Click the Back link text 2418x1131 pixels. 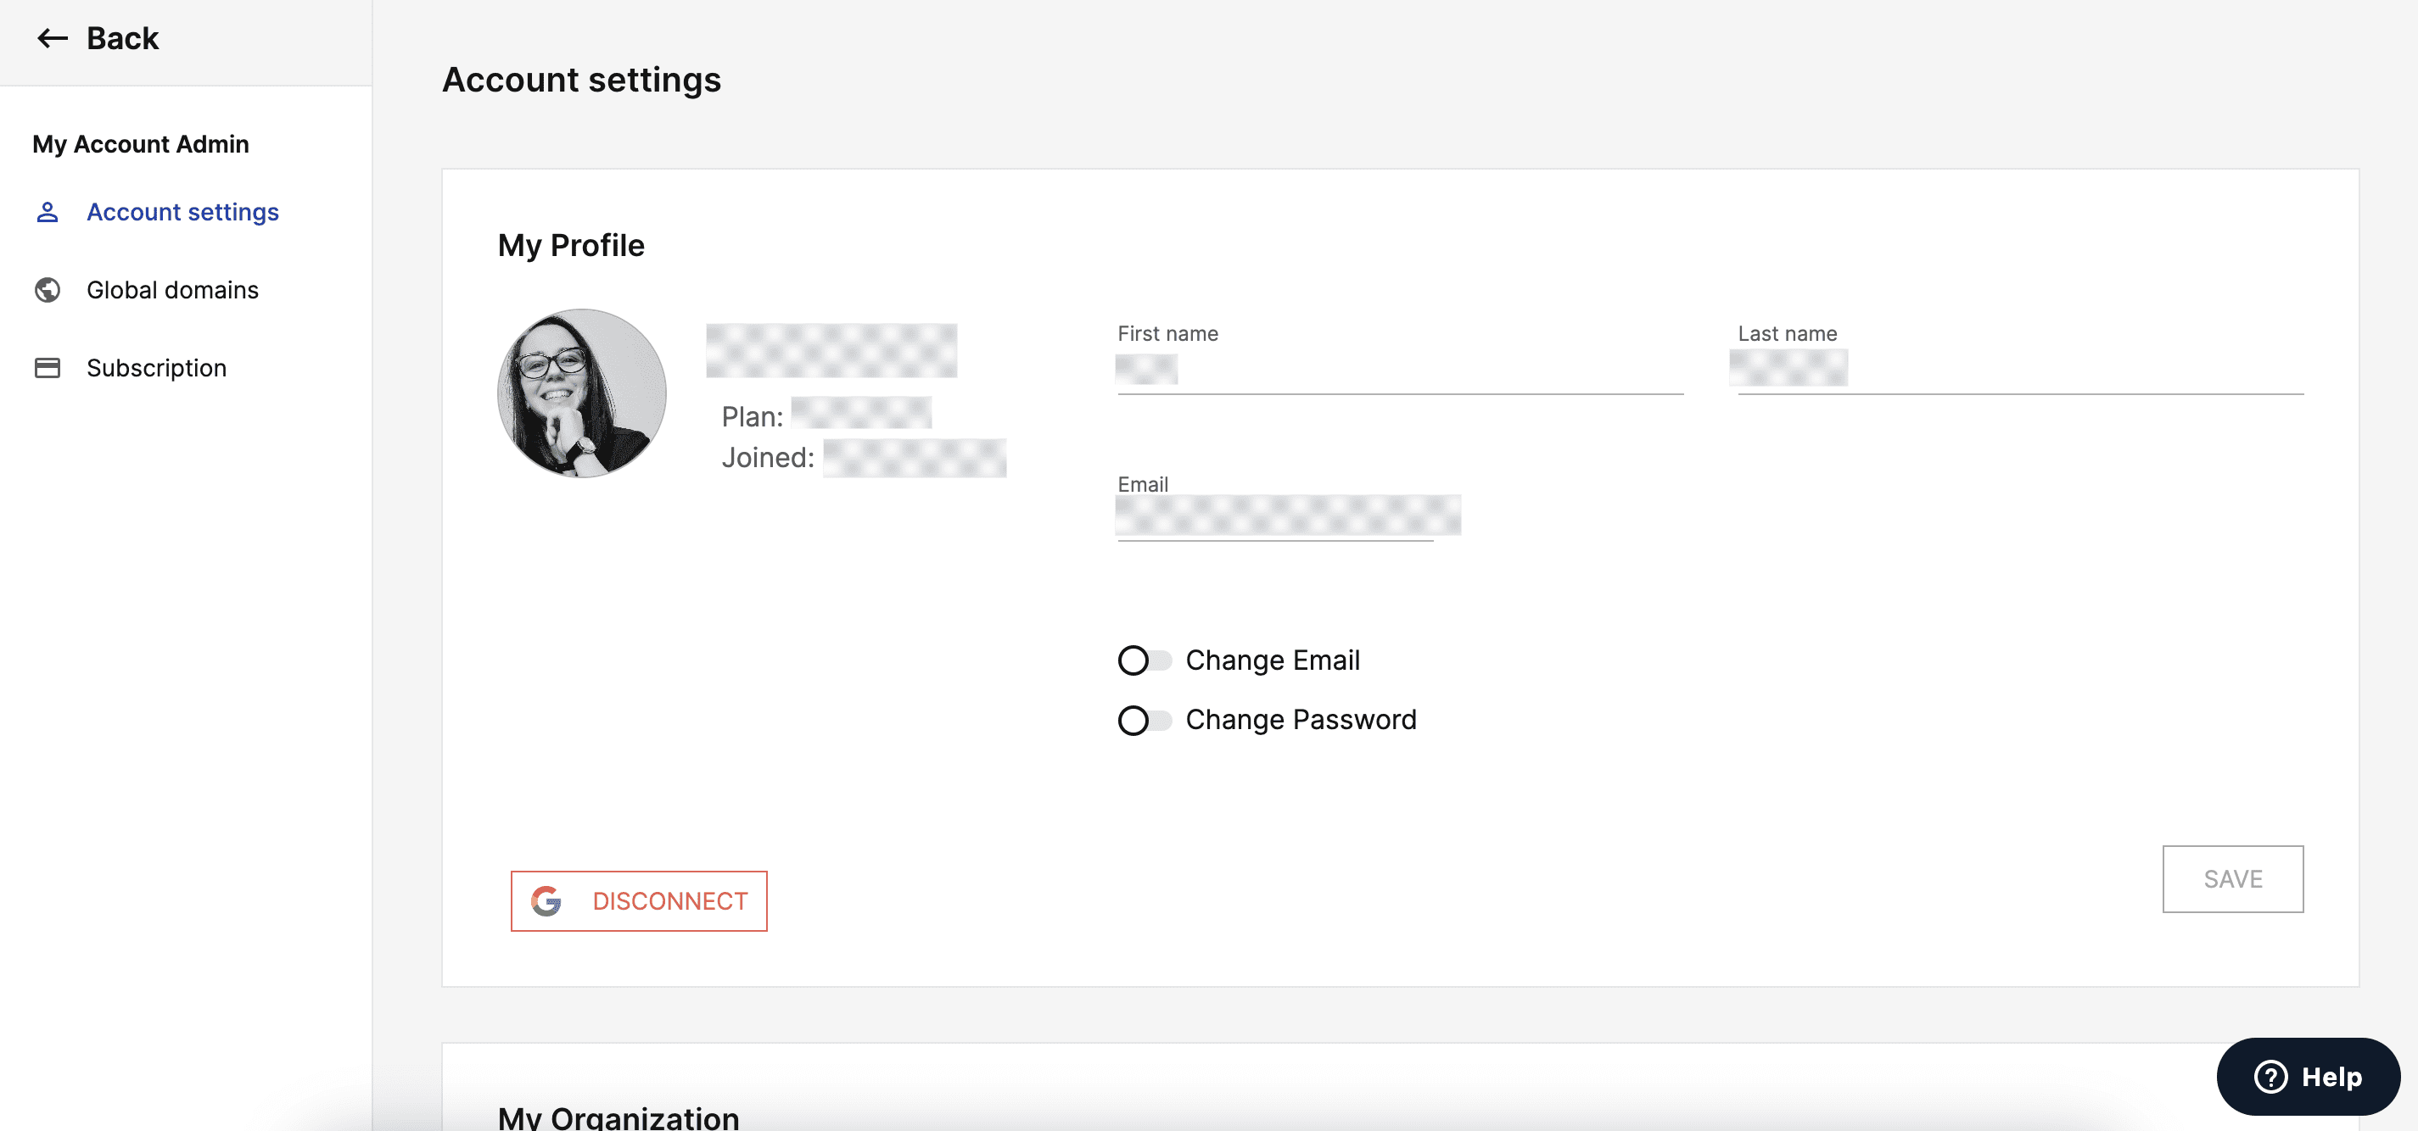click(x=122, y=38)
